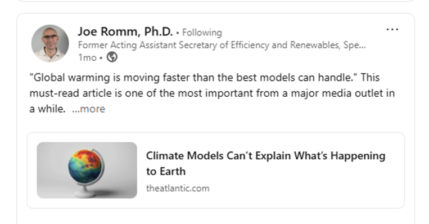Click blank space below the article card
The image size is (429, 224).
(x=215, y=216)
